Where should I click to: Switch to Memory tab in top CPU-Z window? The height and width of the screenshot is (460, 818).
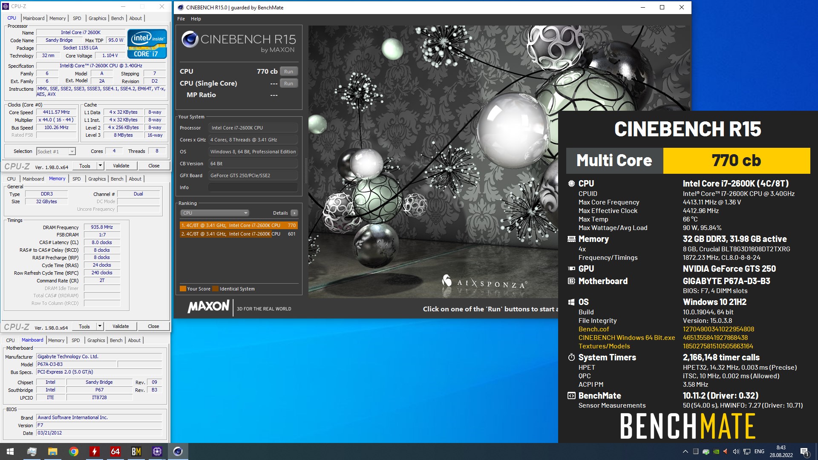click(58, 18)
